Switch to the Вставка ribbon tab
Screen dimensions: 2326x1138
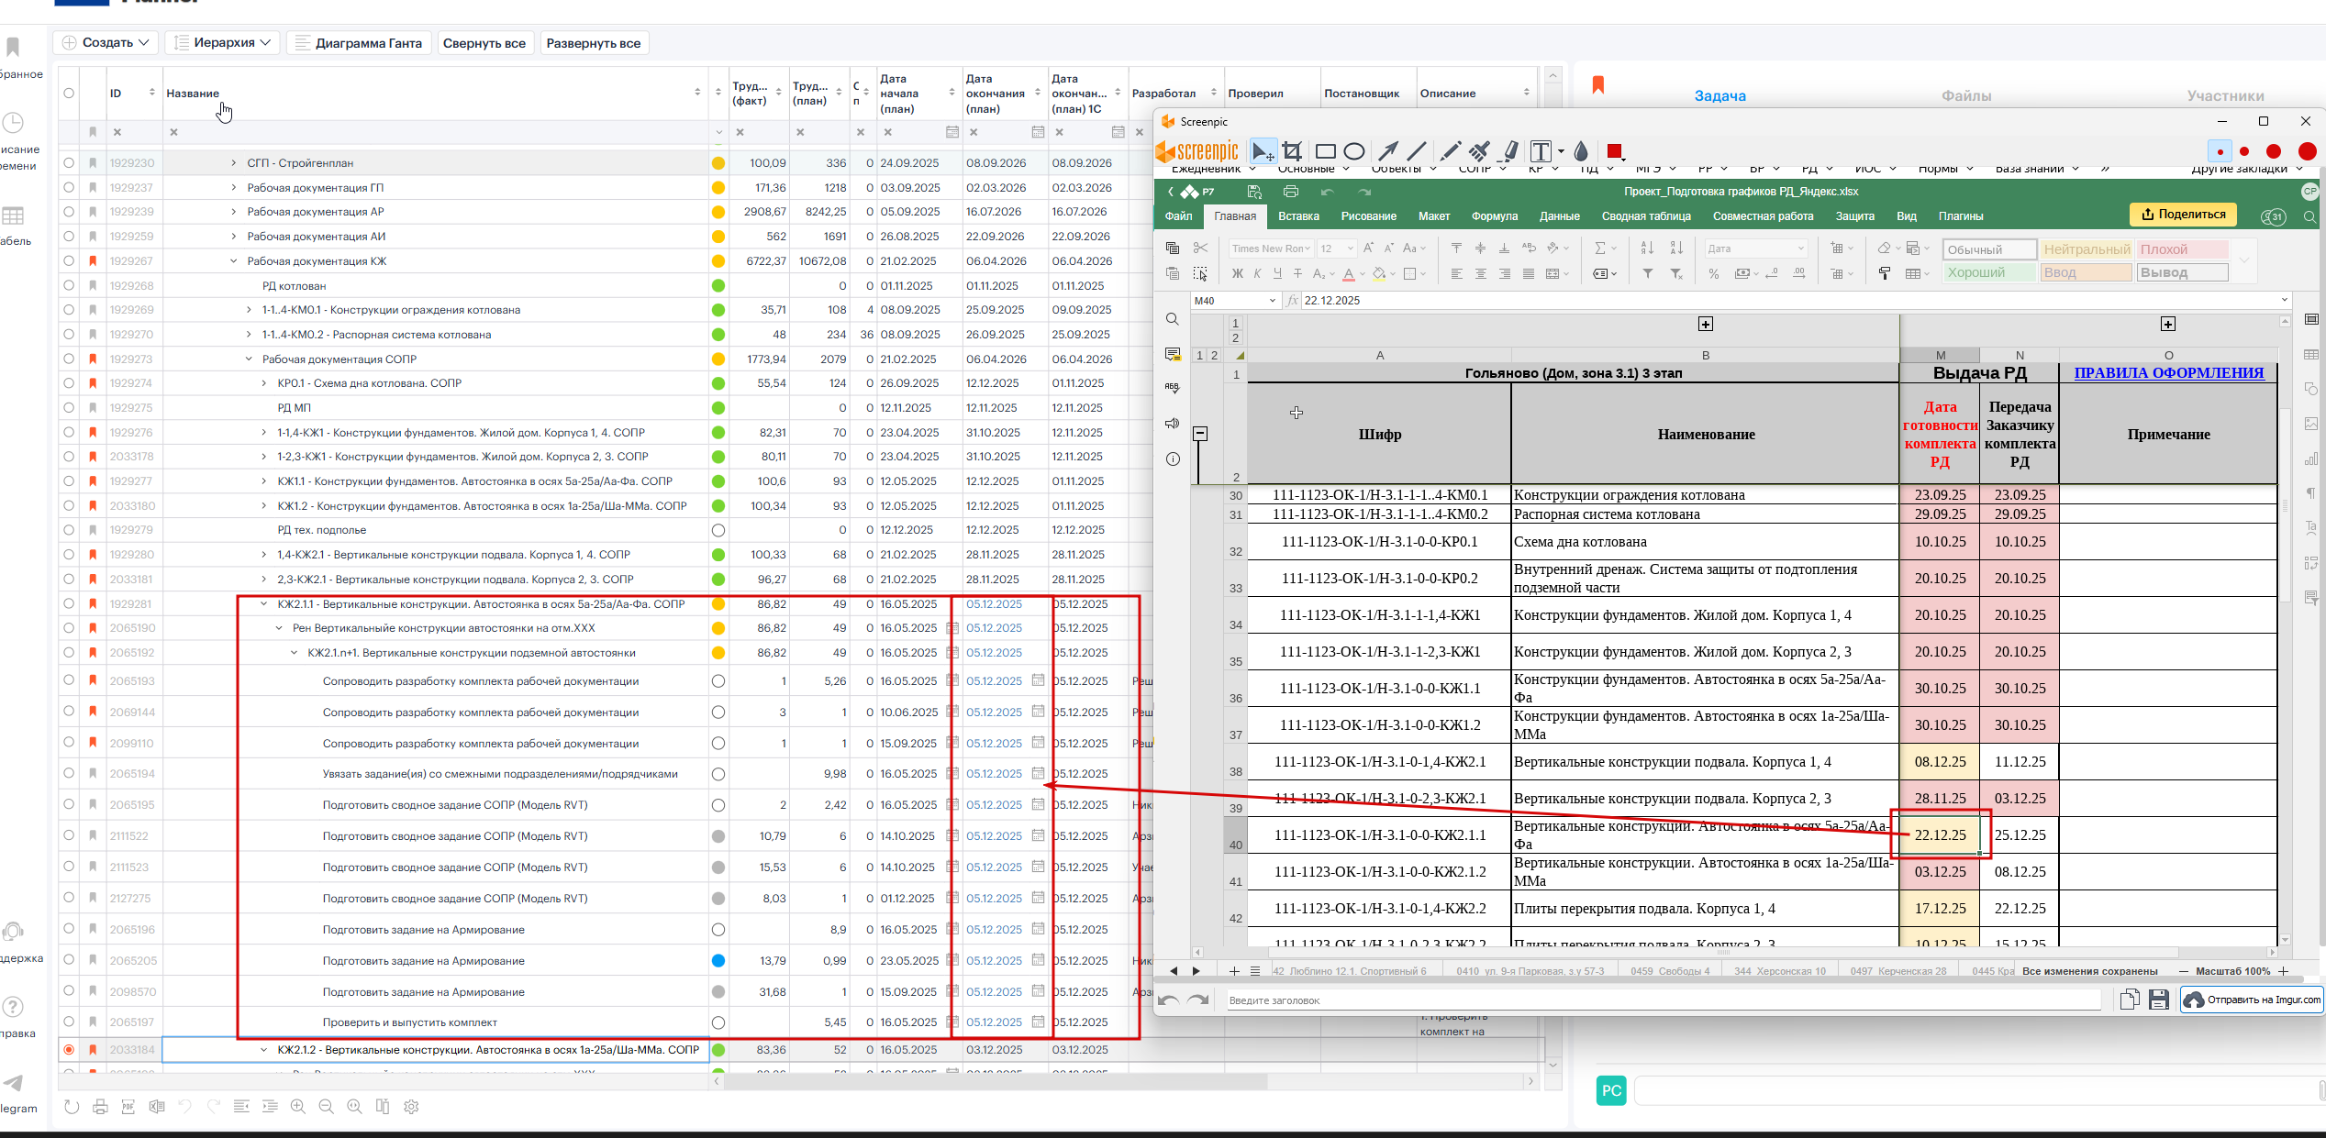pos(1298,216)
